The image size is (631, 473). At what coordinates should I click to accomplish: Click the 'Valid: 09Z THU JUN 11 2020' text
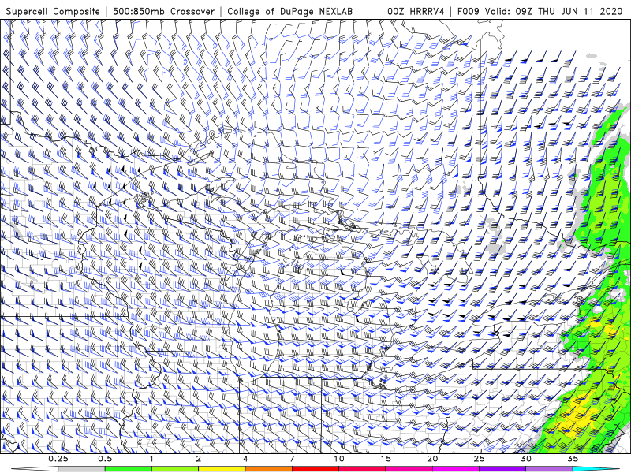[554, 11]
